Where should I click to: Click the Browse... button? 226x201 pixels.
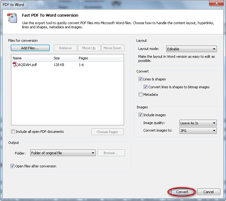(111, 153)
